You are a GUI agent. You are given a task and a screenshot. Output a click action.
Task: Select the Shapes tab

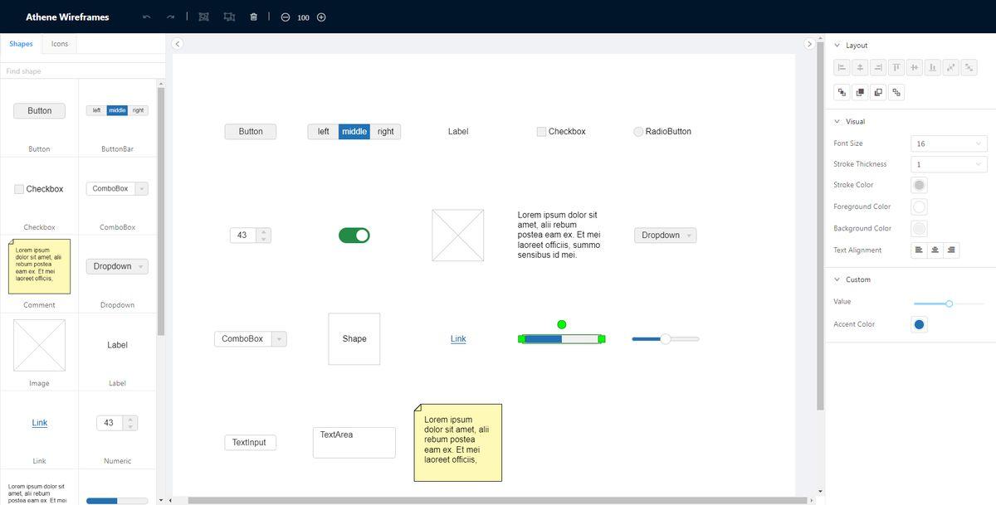pos(21,44)
